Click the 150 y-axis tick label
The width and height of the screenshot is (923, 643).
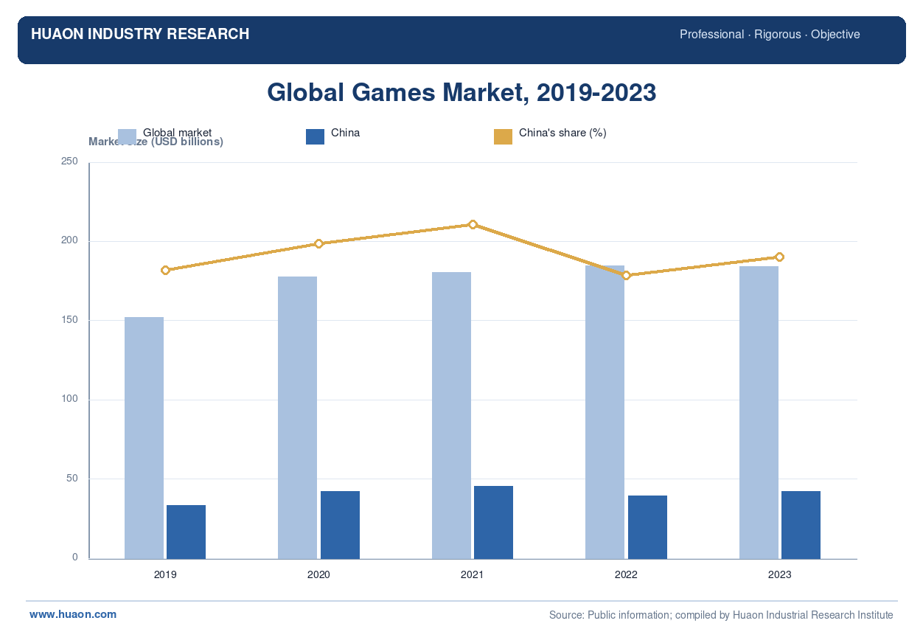(x=69, y=320)
